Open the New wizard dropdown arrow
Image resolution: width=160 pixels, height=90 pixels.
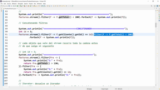click(x=3, y=6)
